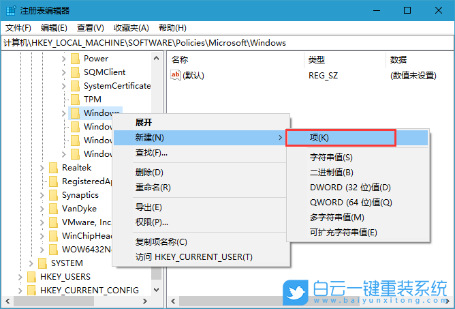
Task: Click the highlighted Windows folder icon
Action: coord(75,113)
